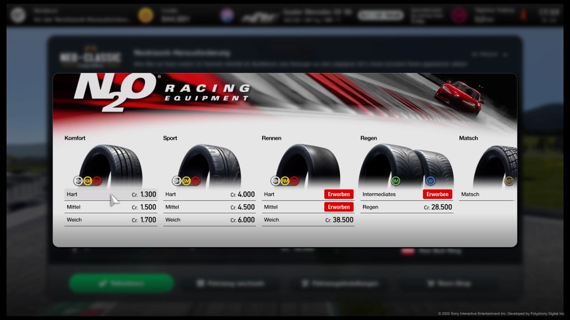Click the Sport tyre image
Image resolution: width=570 pixels, height=320 pixels.
pyautogui.click(x=210, y=166)
